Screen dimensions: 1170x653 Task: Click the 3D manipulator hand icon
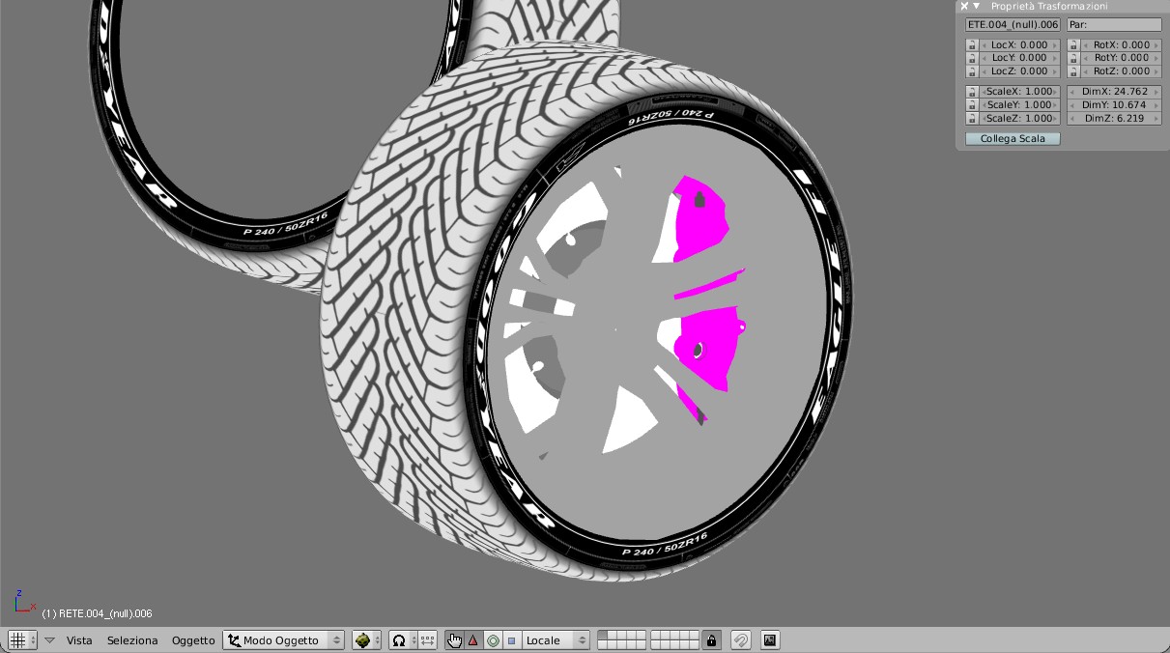(454, 640)
